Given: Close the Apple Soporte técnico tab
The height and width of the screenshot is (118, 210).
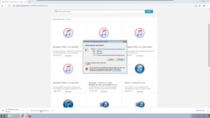Looking at the screenshot, I should pos(25,2).
